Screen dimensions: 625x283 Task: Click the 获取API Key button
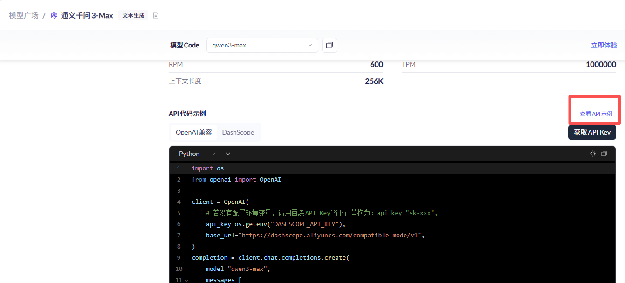592,132
